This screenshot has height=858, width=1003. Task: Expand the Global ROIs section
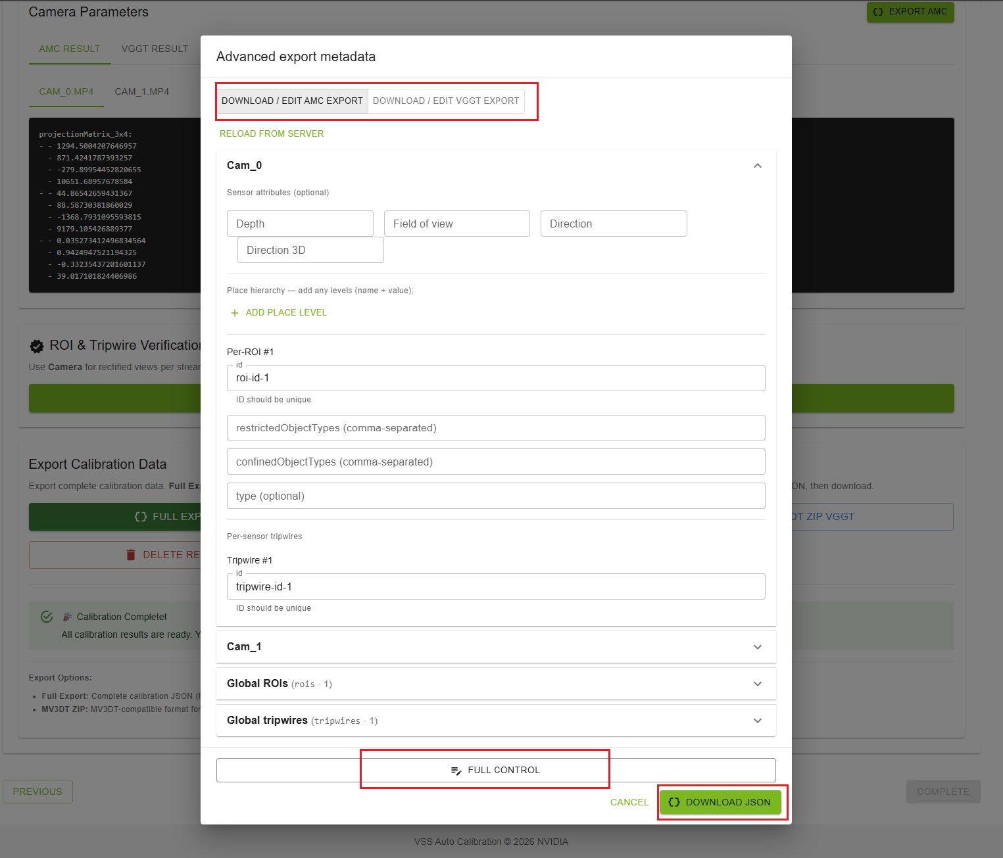click(x=496, y=684)
